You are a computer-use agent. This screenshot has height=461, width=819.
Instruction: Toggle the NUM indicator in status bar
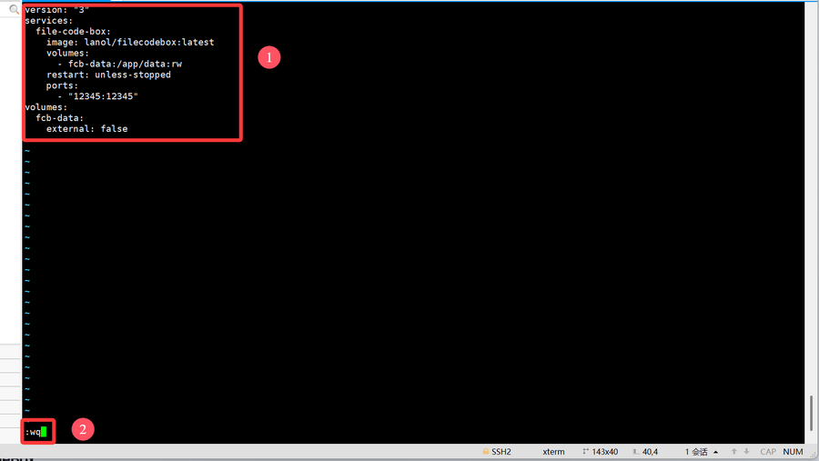coord(793,452)
